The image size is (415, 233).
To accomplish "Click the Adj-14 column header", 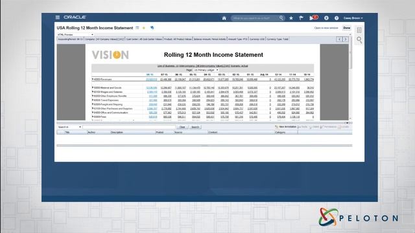I will coord(264,75).
